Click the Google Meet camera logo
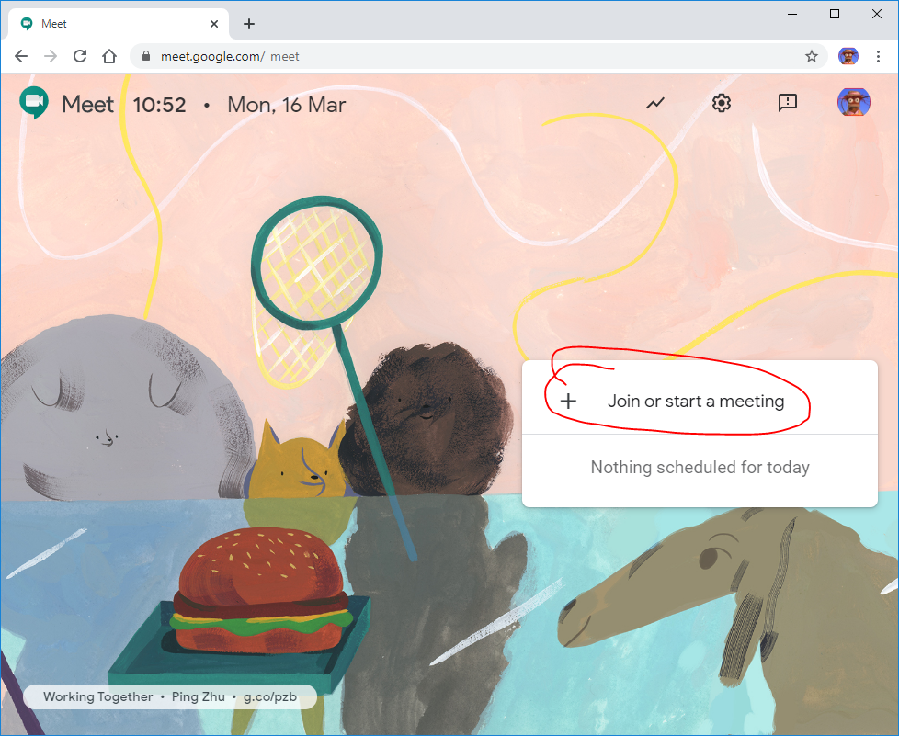 [x=34, y=104]
